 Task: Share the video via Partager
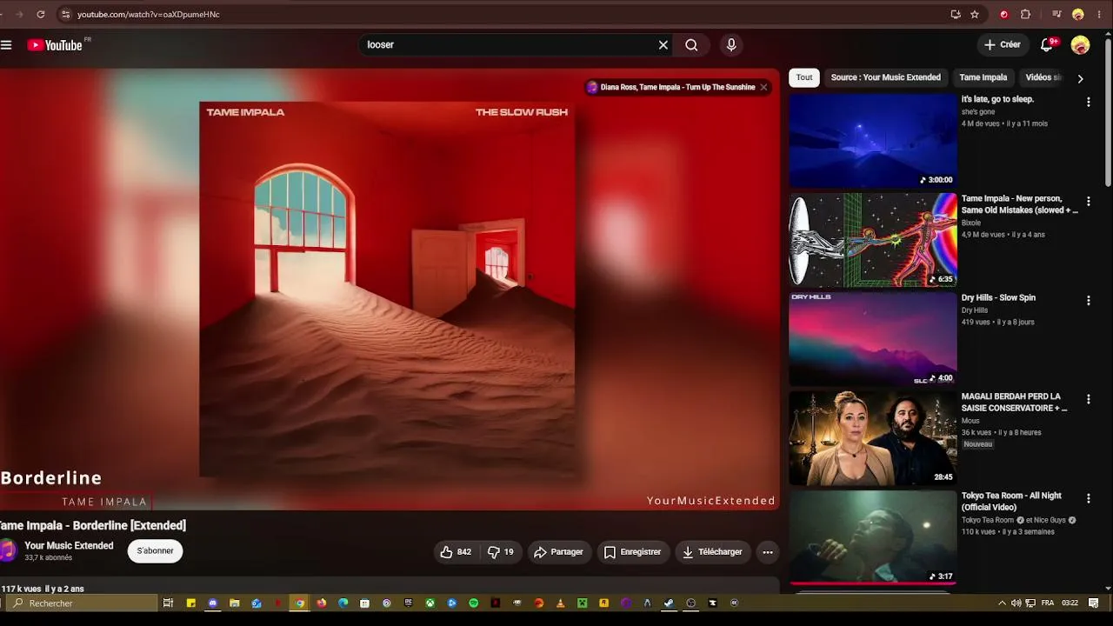[x=558, y=552]
